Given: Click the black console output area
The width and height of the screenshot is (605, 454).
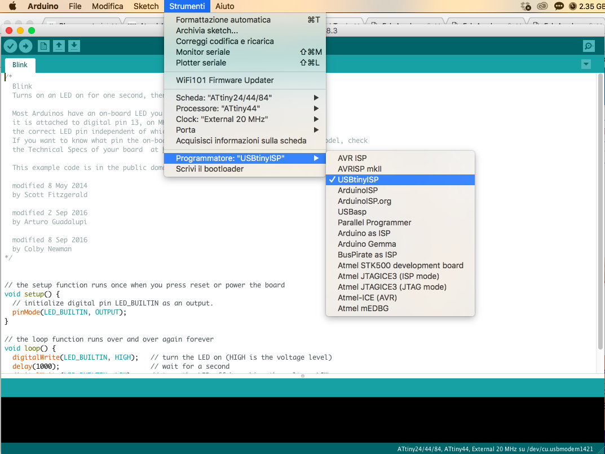Looking at the screenshot, I should tap(302, 420).
